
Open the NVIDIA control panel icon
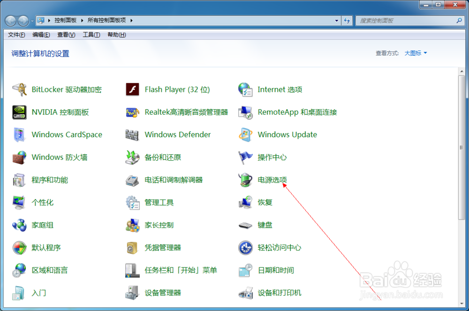pos(19,112)
